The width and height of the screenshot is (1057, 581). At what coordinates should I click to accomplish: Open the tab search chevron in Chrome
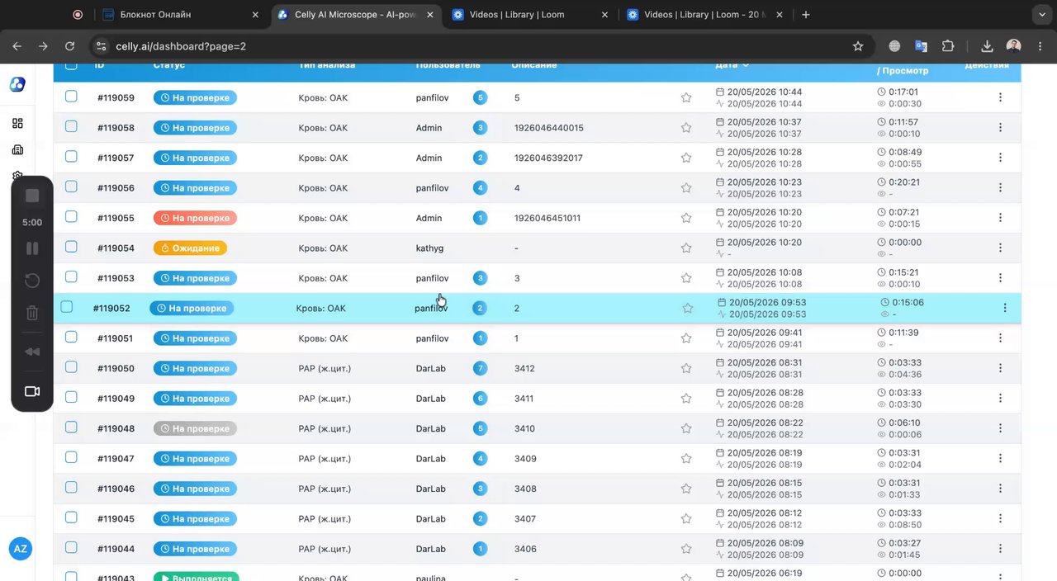coord(1041,14)
